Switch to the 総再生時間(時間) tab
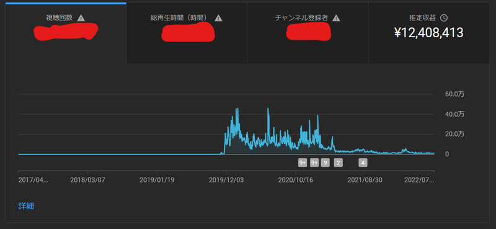Image resolution: width=496 pixels, height=229 pixels. pos(187,34)
